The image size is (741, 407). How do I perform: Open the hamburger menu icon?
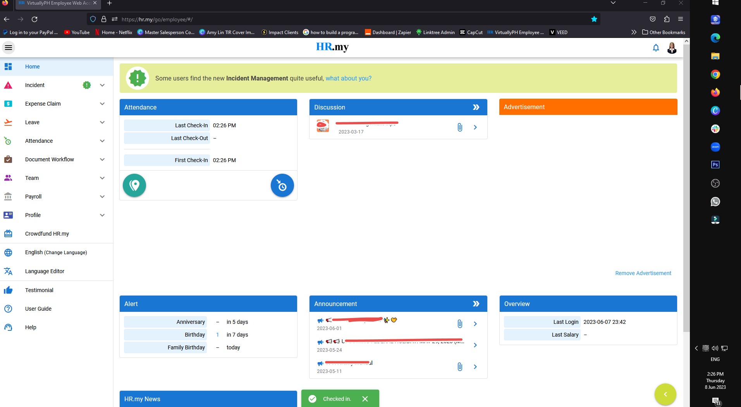[9, 48]
